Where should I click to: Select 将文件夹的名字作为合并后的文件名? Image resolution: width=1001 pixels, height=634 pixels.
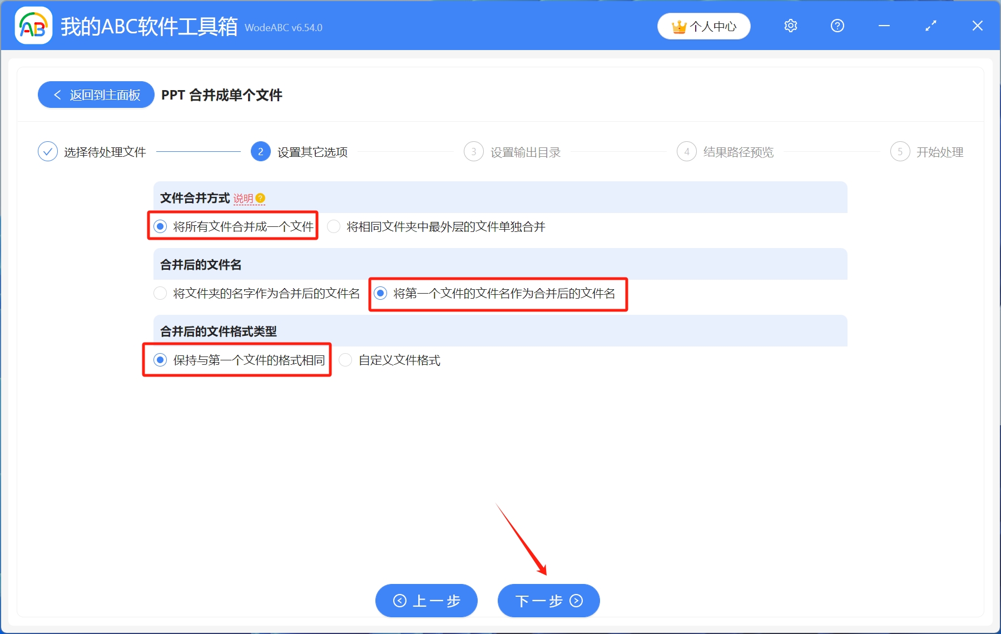(x=160, y=293)
